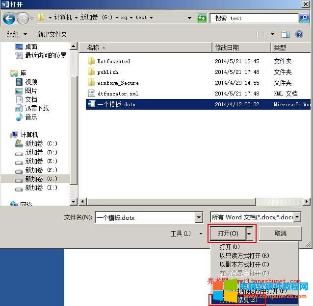
Task: Select 计算机 in navigation pane
Action: pyautogui.click(x=24, y=135)
